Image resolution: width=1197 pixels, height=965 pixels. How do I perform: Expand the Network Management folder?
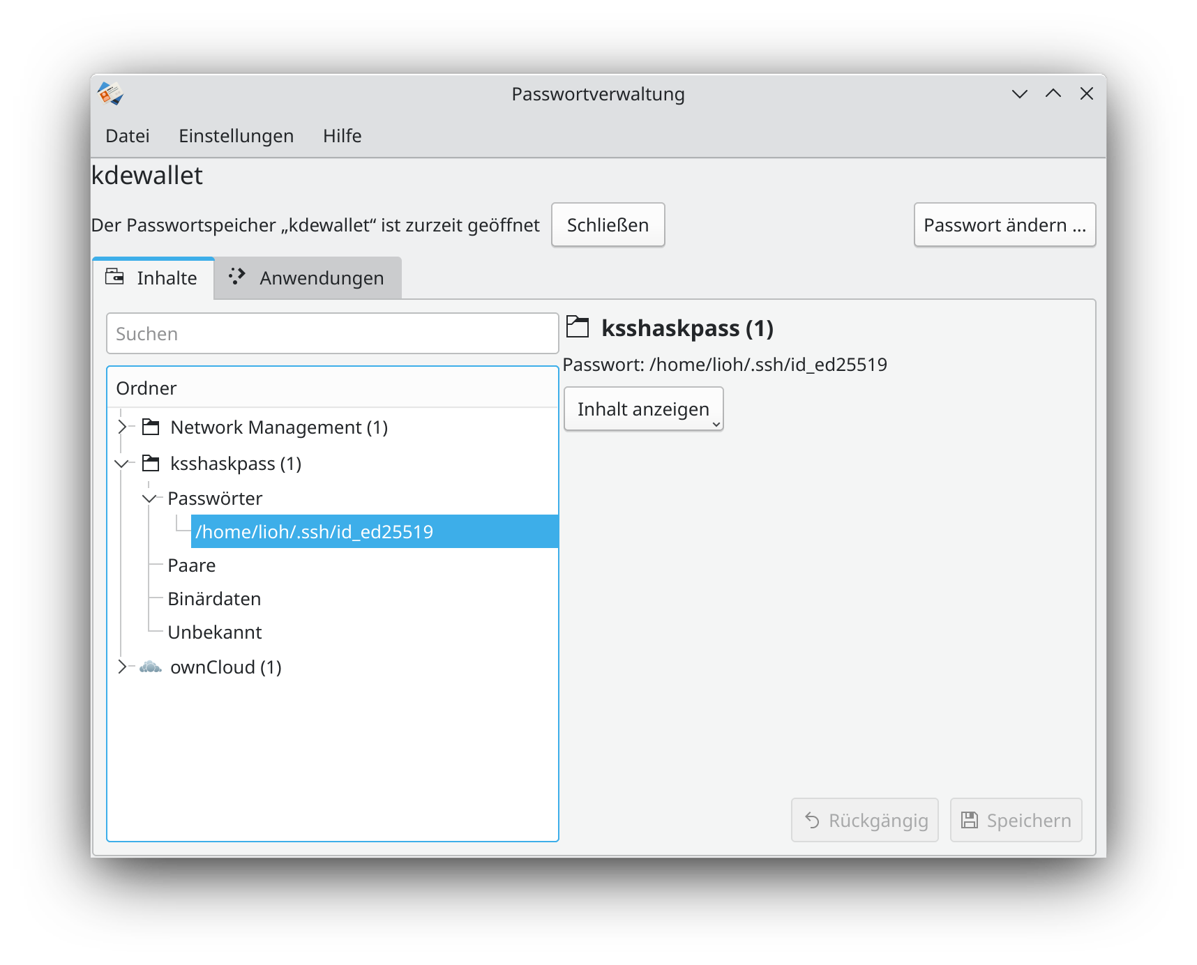coord(122,427)
